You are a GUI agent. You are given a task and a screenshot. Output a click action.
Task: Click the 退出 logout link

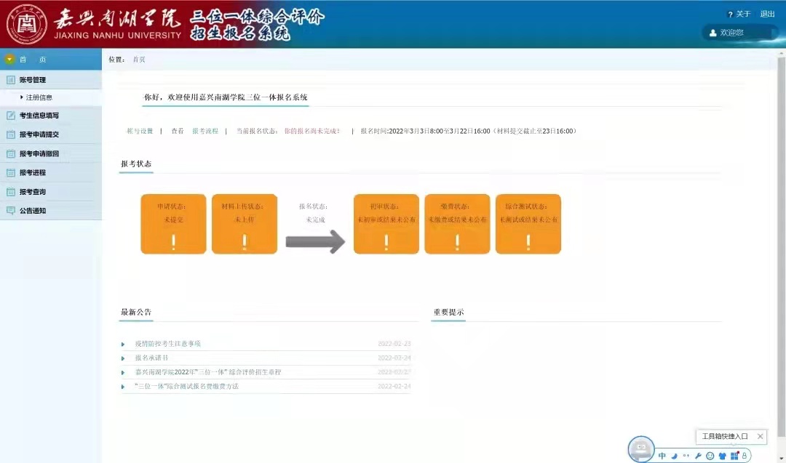pyautogui.click(x=767, y=14)
